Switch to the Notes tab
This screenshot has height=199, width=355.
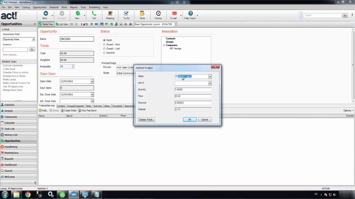88,106
